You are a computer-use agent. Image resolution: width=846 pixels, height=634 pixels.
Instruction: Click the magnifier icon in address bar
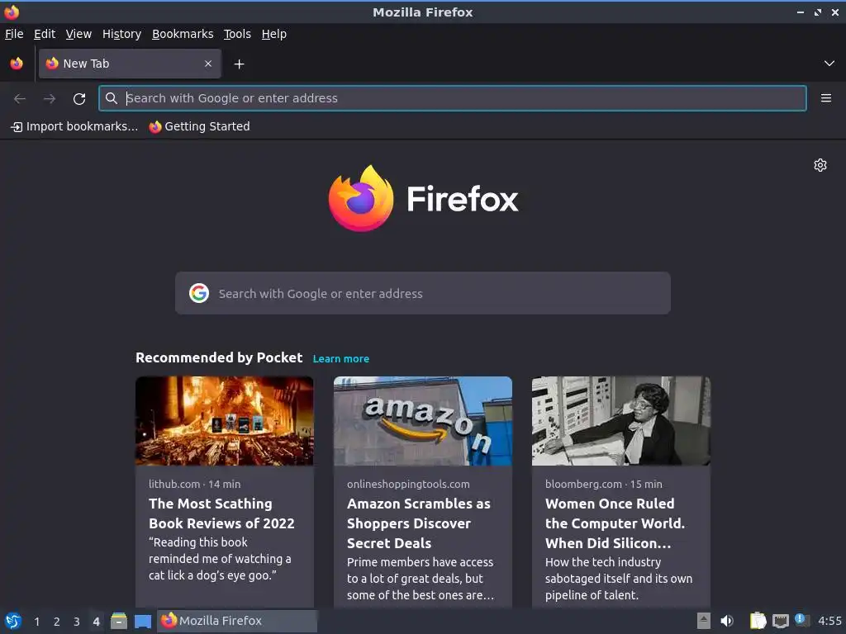(112, 98)
